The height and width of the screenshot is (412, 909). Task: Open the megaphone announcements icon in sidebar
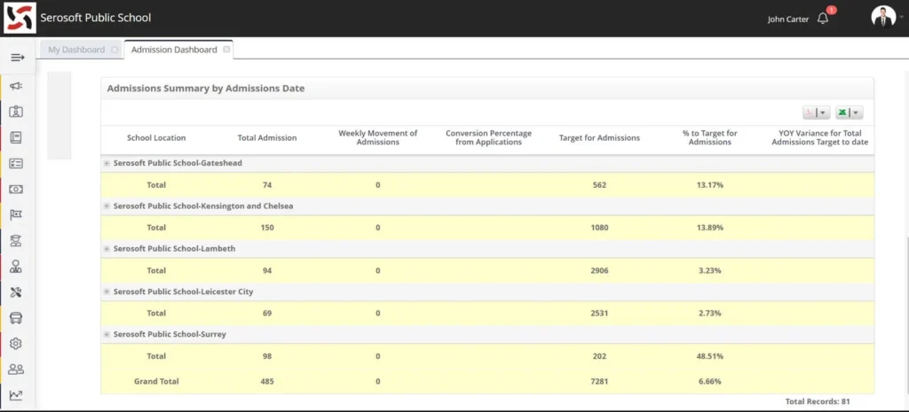[16, 86]
